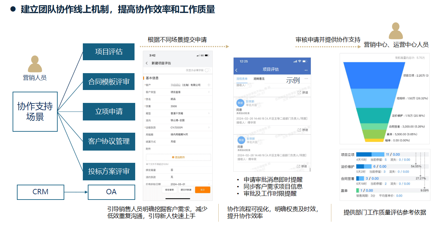
Task: Click person icon above 营销中心、运营中心人员
Action: click(x=396, y=31)
